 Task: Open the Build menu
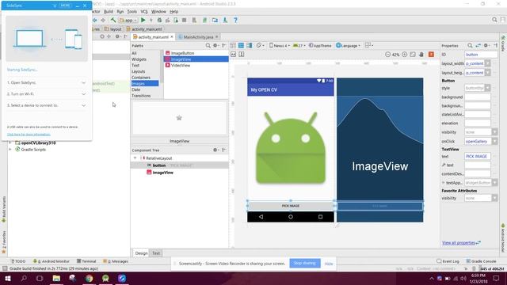coord(109,12)
